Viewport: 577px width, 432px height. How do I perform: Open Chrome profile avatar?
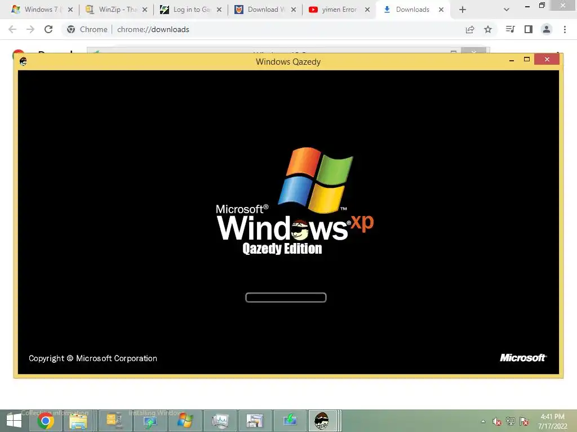tap(547, 29)
